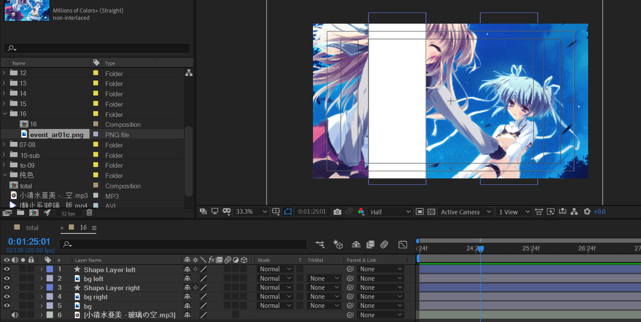Click current time 0:01:25:01 in timeline
The width and height of the screenshot is (641, 322).
(29, 242)
